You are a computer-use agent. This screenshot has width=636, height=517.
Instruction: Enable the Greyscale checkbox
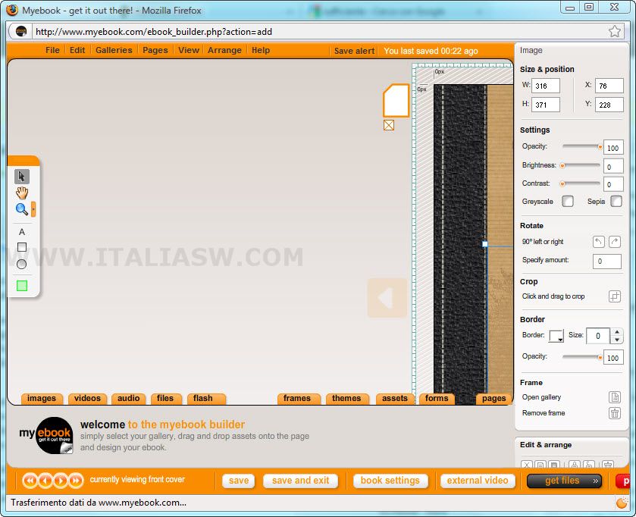568,201
